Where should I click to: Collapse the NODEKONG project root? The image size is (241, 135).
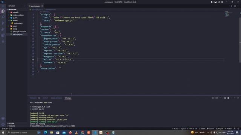(12, 9)
